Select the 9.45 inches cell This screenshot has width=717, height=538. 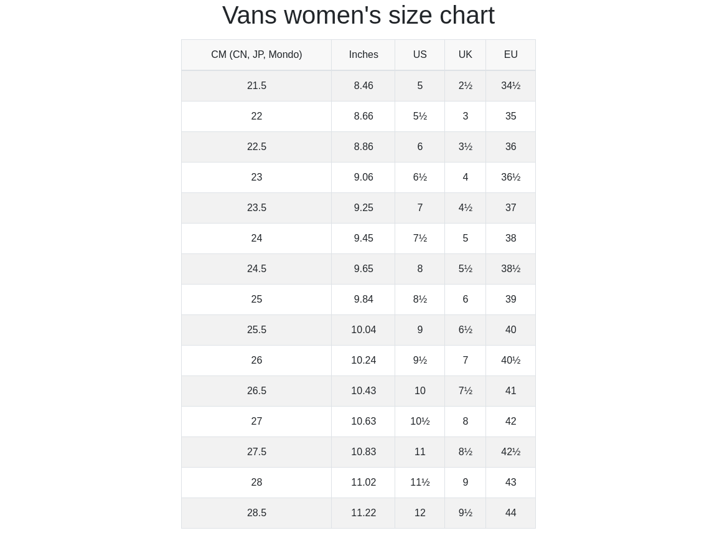[x=363, y=238]
